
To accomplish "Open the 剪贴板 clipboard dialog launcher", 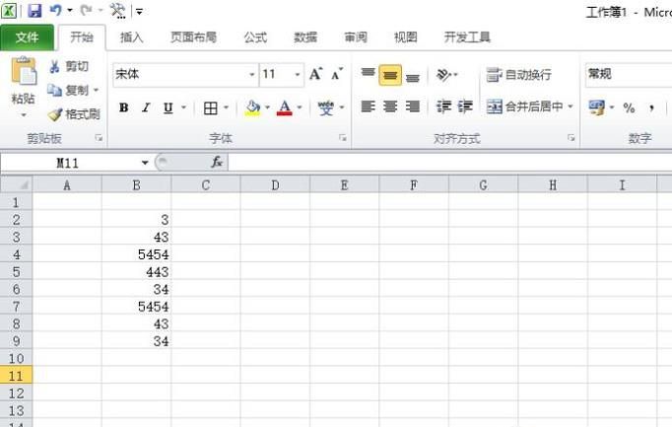I will pos(99,138).
